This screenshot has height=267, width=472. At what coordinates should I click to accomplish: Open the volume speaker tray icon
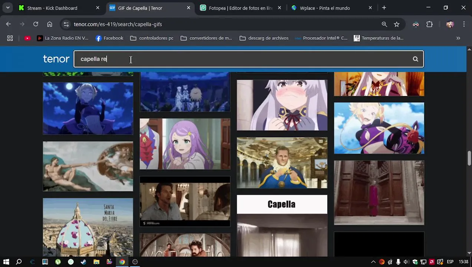406,262
